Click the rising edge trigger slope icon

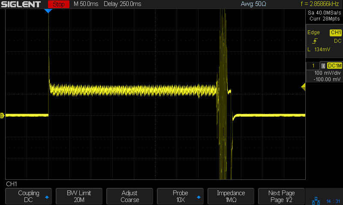(x=315, y=41)
